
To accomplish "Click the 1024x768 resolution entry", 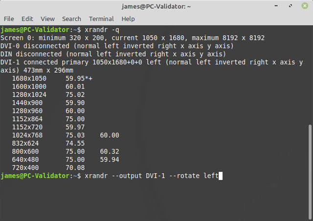I will tap(27, 135).
